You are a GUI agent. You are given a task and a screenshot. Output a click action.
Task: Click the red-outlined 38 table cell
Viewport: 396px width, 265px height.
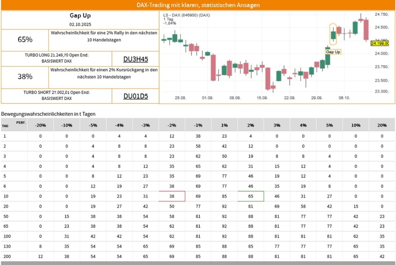[172, 196]
